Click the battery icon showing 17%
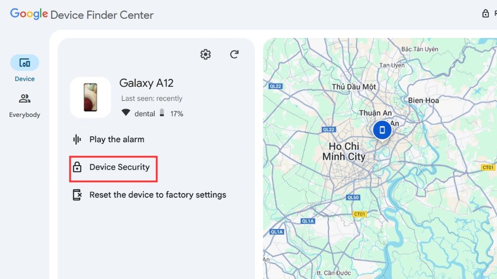The height and width of the screenshot is (279, 497). tap(162, 113)
